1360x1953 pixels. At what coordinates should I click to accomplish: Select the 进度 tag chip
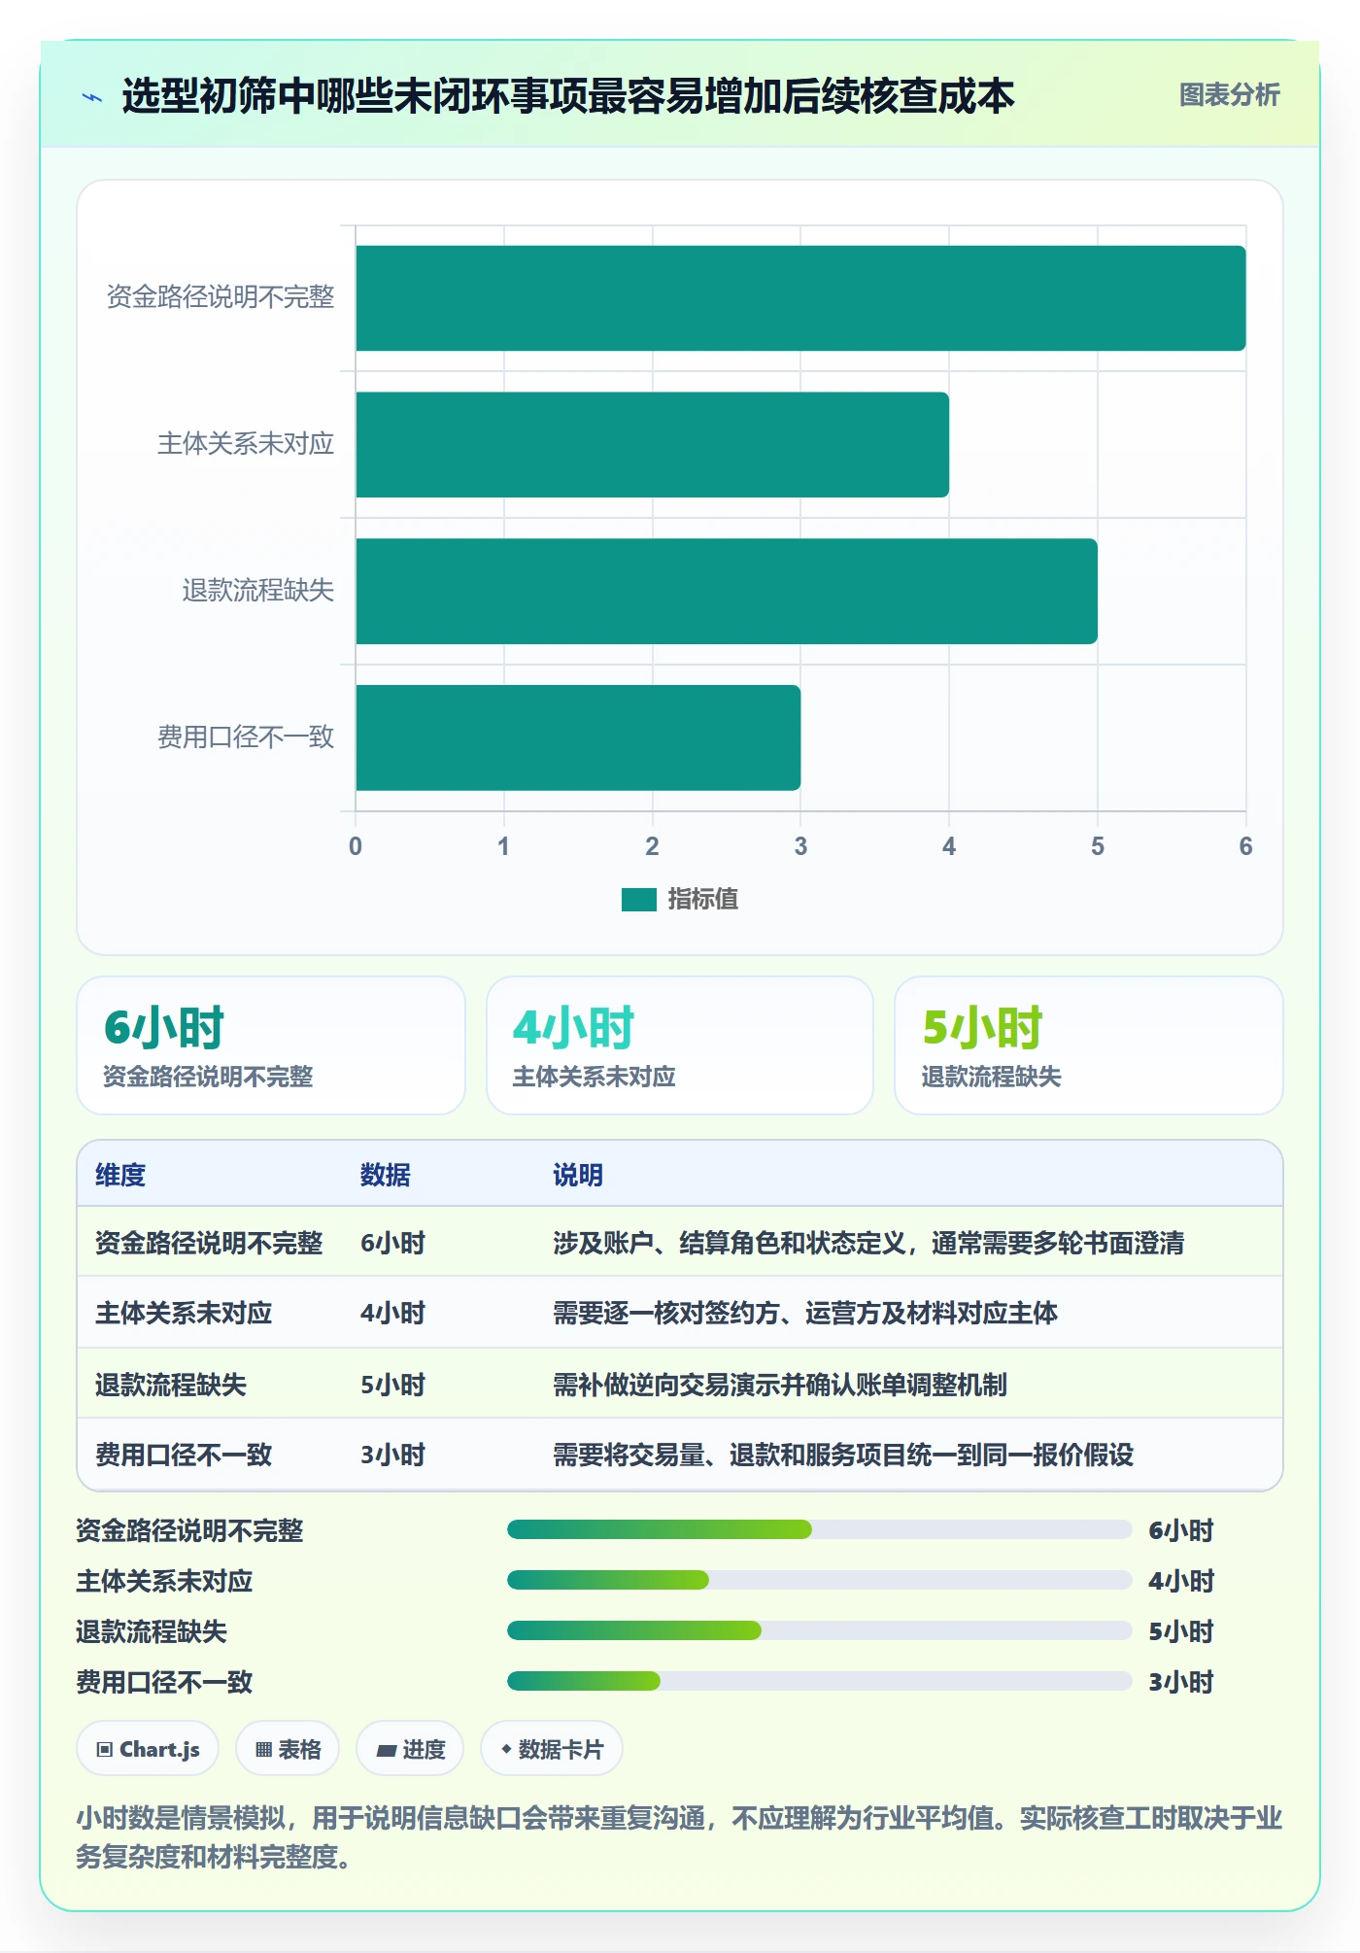pos(410,1749)
